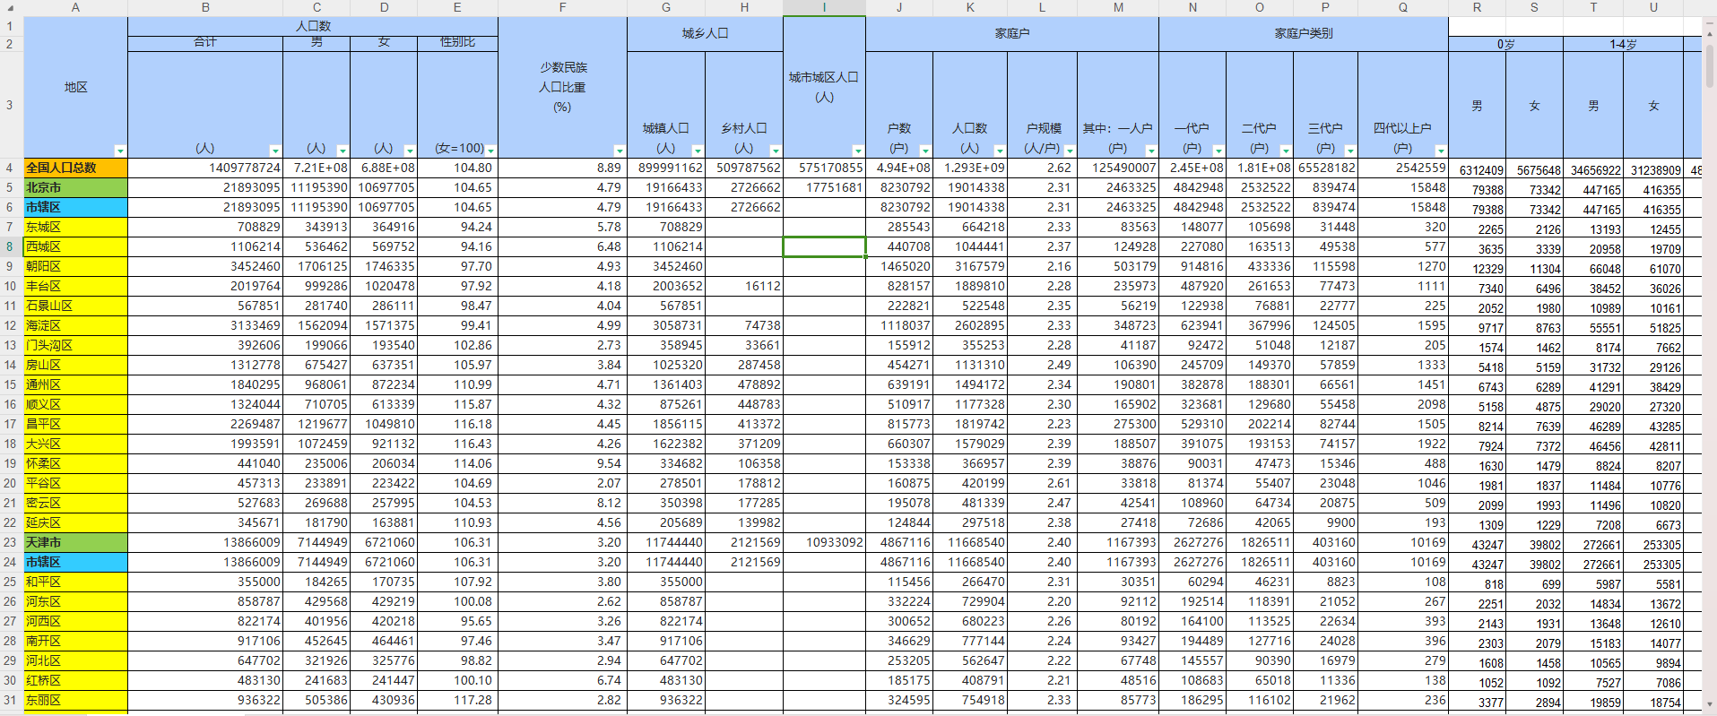Select the 延庆区 cell
The image size is (1717, 716).
(x=75, y=522)
